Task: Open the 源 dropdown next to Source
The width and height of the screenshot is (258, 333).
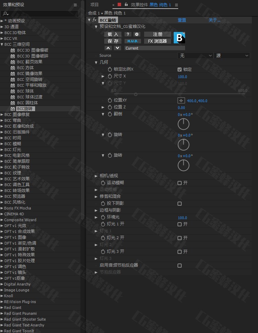Action: pos(232,56)
